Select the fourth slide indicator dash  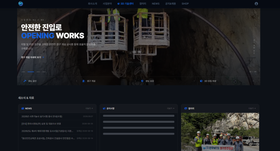pyautogui.click(x=44, y=72)
